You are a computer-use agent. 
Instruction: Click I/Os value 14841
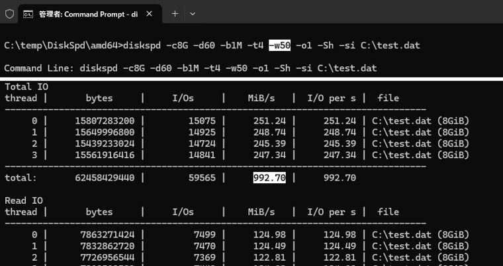(x=202, y=155)
